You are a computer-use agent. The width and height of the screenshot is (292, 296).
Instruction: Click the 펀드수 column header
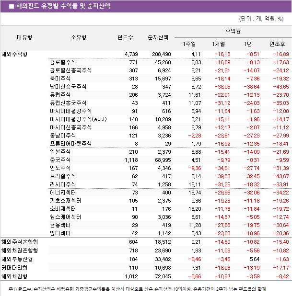[125, 37]
